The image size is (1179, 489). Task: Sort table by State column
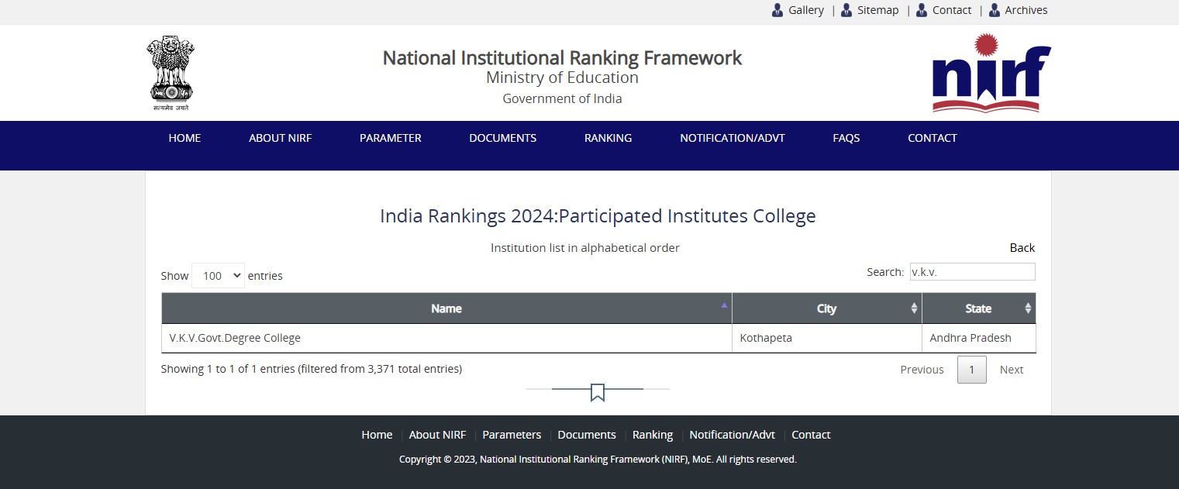coord(978,308)
